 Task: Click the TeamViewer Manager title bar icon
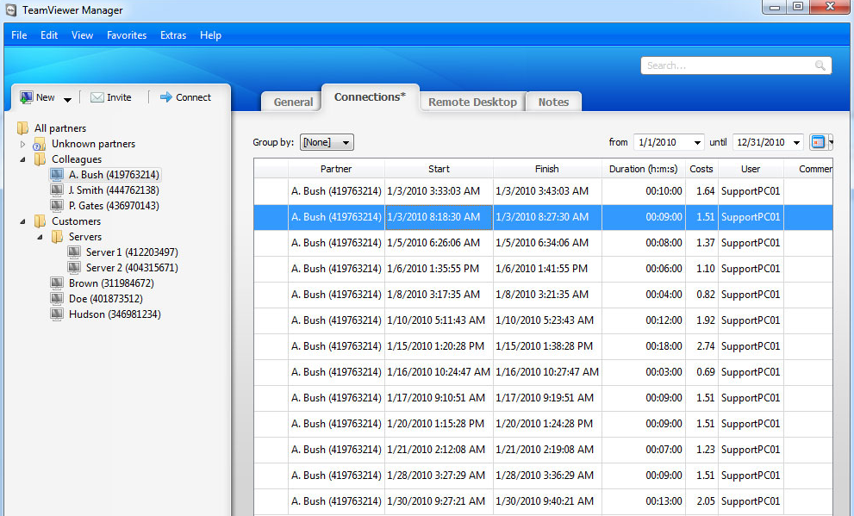tap(11, 9)
